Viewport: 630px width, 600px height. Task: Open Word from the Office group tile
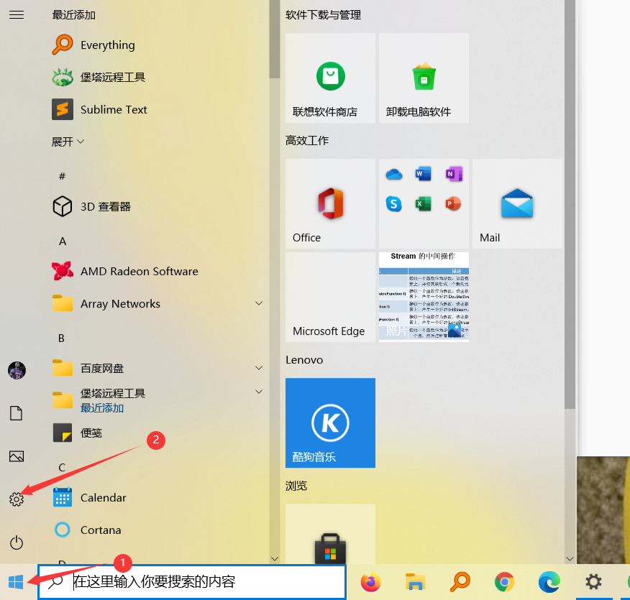tap(423, 174)
